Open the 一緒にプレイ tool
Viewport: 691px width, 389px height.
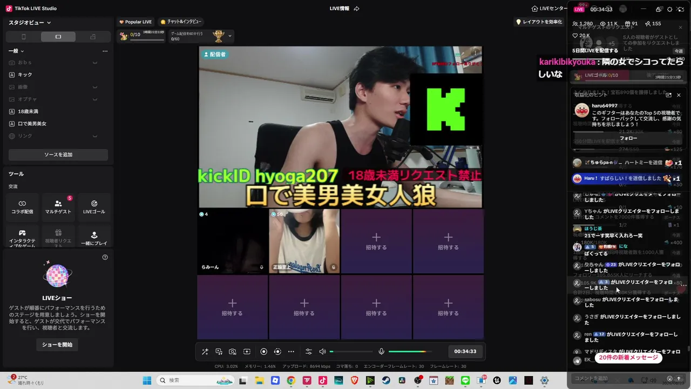click(x=94, y=237)
